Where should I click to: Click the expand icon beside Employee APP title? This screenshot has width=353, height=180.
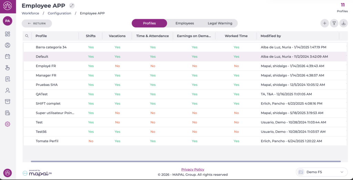click(72, 5)
